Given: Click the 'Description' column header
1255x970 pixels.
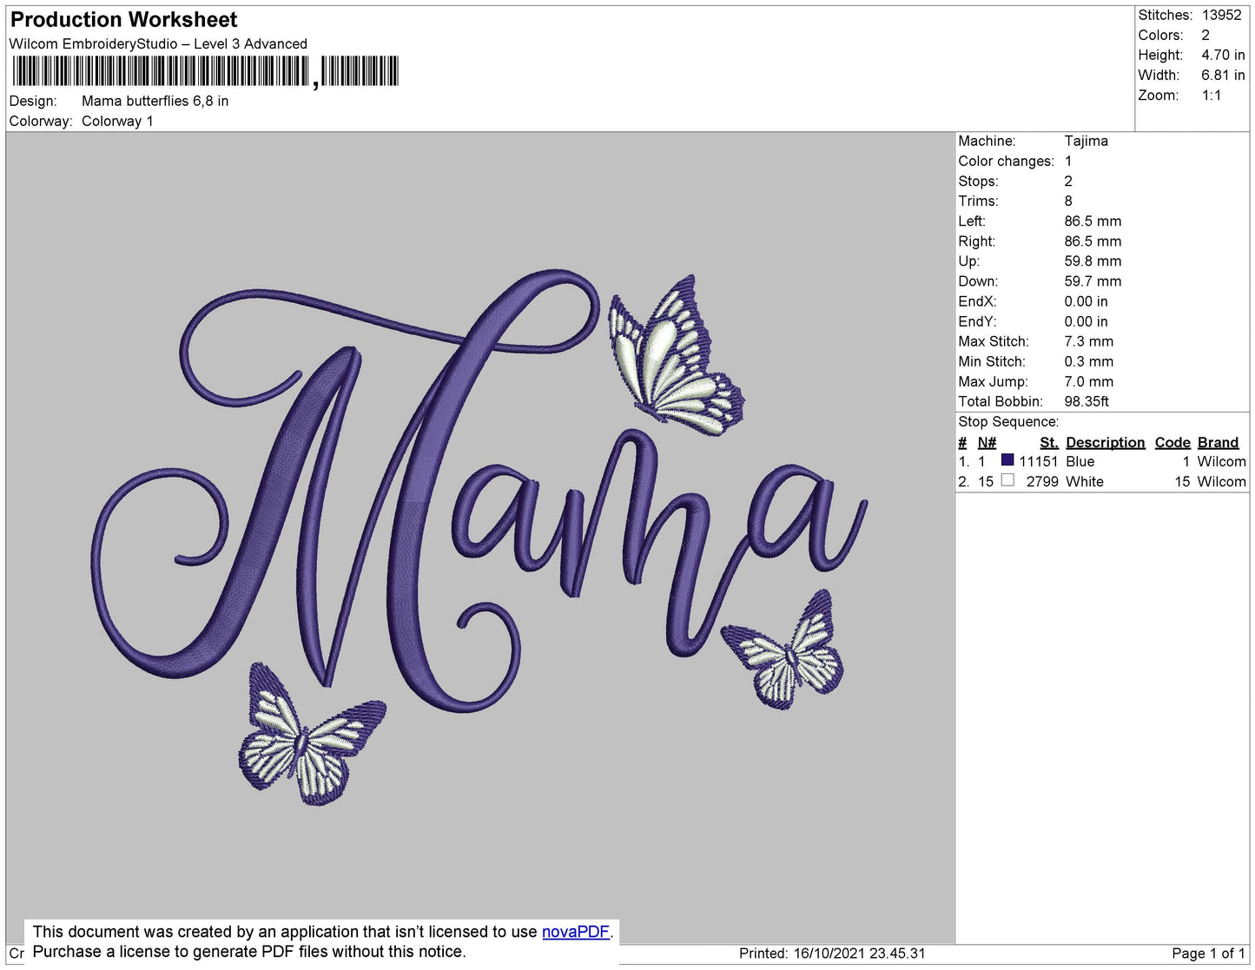Looking at the screenshot, I should (x=1106, y=442).
